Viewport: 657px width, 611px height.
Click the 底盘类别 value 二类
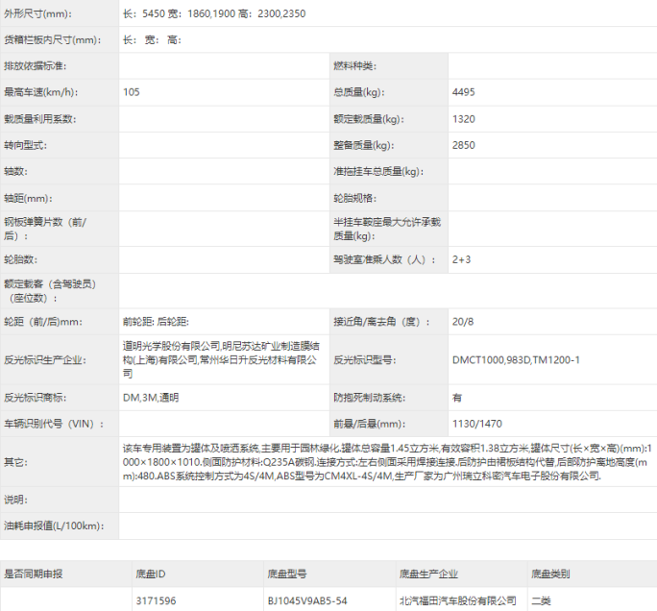coord(543,600)
